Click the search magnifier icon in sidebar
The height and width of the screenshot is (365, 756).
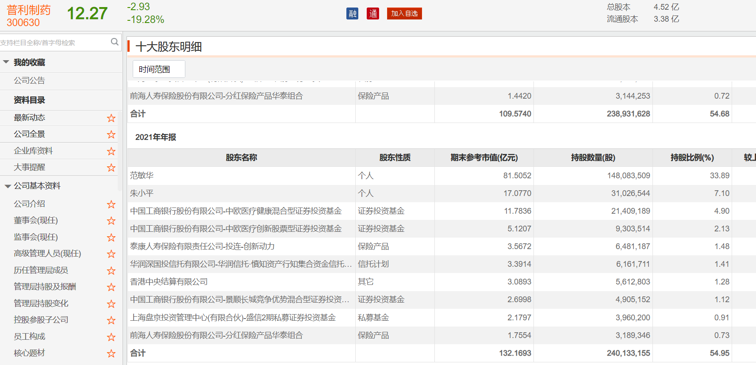115,42
